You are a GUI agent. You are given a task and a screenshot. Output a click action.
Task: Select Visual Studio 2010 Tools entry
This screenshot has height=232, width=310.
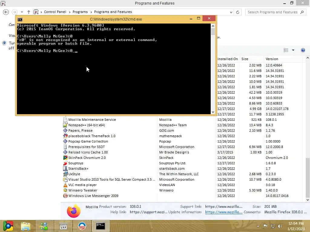point(112,179)
